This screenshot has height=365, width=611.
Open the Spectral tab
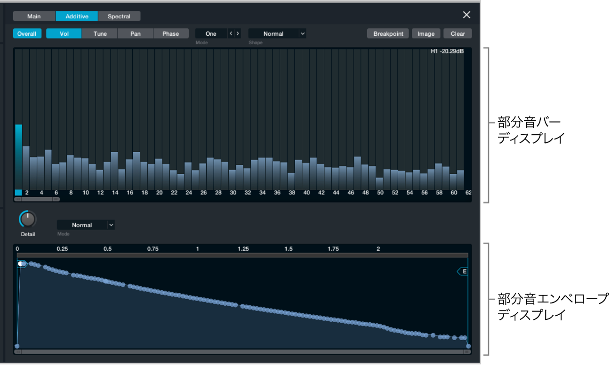click(119, 16)
